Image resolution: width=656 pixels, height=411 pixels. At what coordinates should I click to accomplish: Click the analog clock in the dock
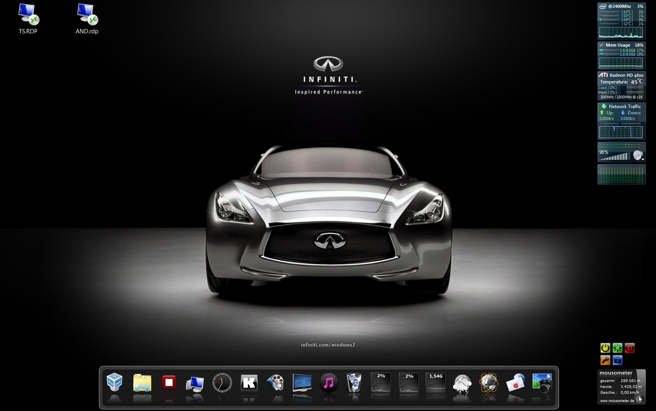click(222, 383)
